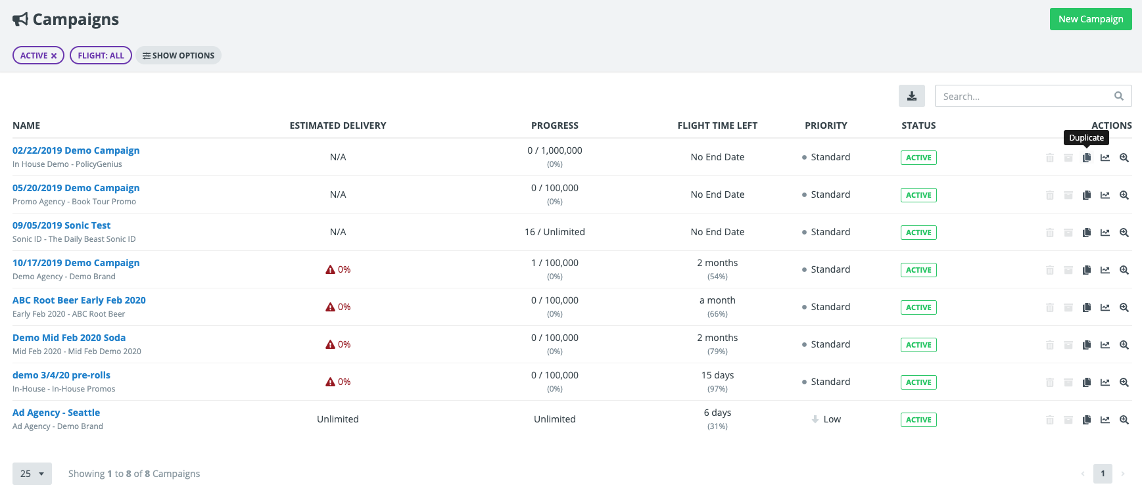Open report chart for Demo Mid Feb 2020 Soda
This screenshot has height=498, width=1142.
click(1105, 345)
